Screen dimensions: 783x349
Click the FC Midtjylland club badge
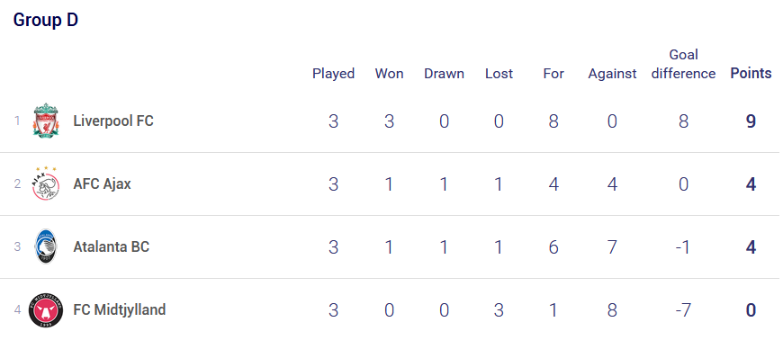coord(46,310)
